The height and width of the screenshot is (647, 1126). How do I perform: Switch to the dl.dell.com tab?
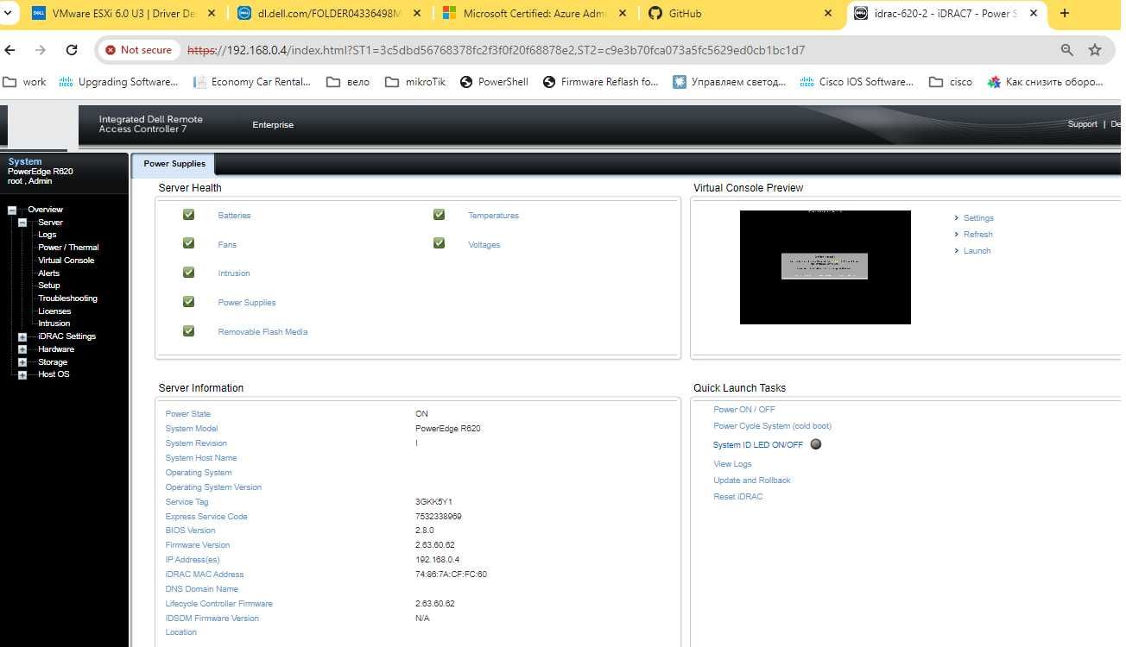coord(330,14)
